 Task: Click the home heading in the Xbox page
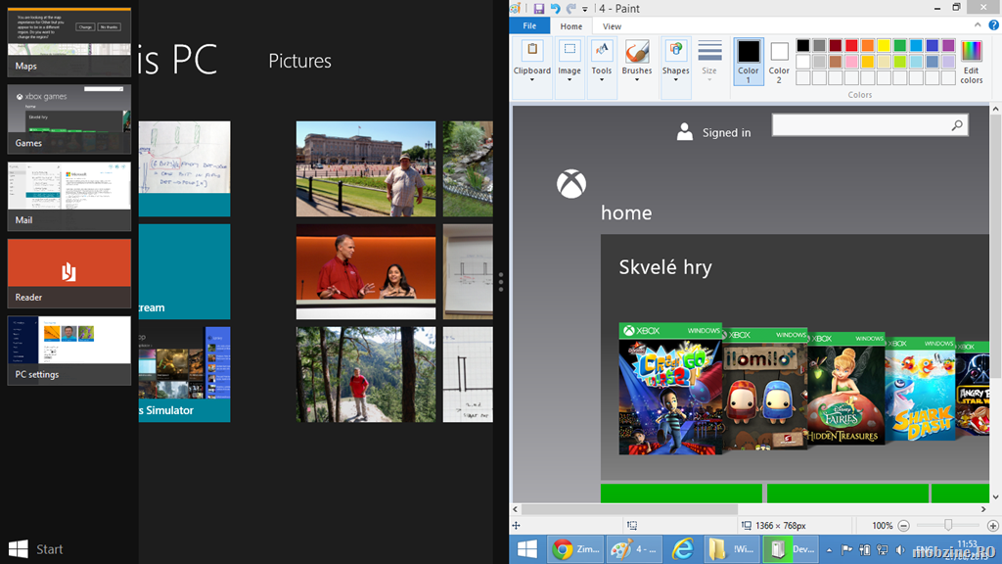tap(626, 212)
